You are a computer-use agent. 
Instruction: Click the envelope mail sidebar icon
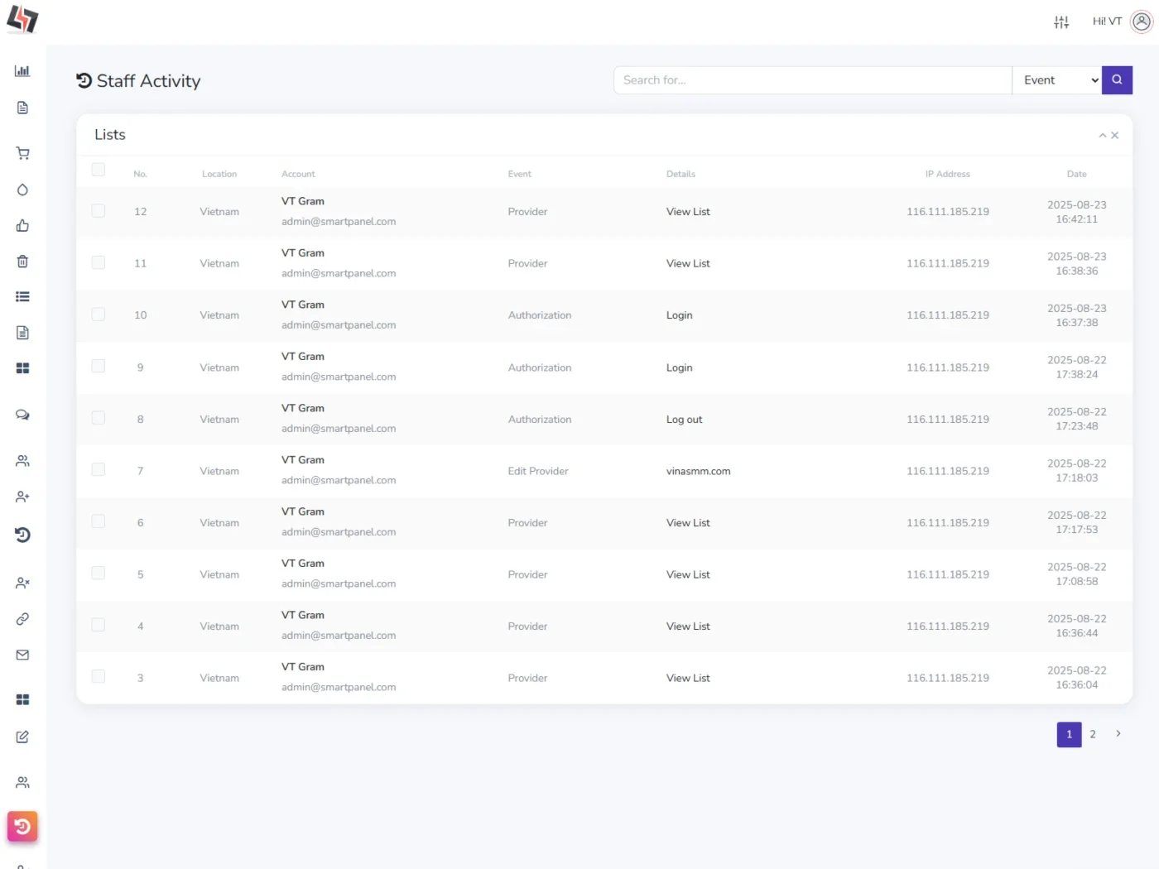(x=22, y=655)
